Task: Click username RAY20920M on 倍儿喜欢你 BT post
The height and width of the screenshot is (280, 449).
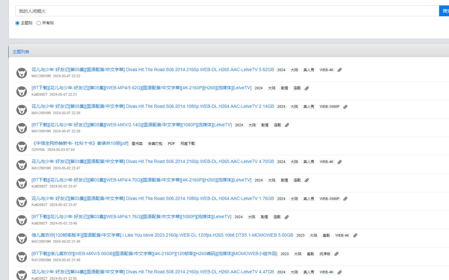Action: click(41, 260)
